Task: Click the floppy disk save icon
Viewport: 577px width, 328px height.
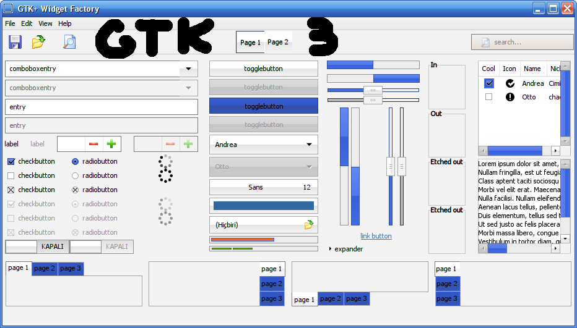Action: coord(15,42)
